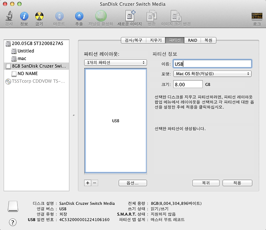
Task: Click S.M.A.R.T. status value 지원하지 않음
Action: [x=163, y=214]
